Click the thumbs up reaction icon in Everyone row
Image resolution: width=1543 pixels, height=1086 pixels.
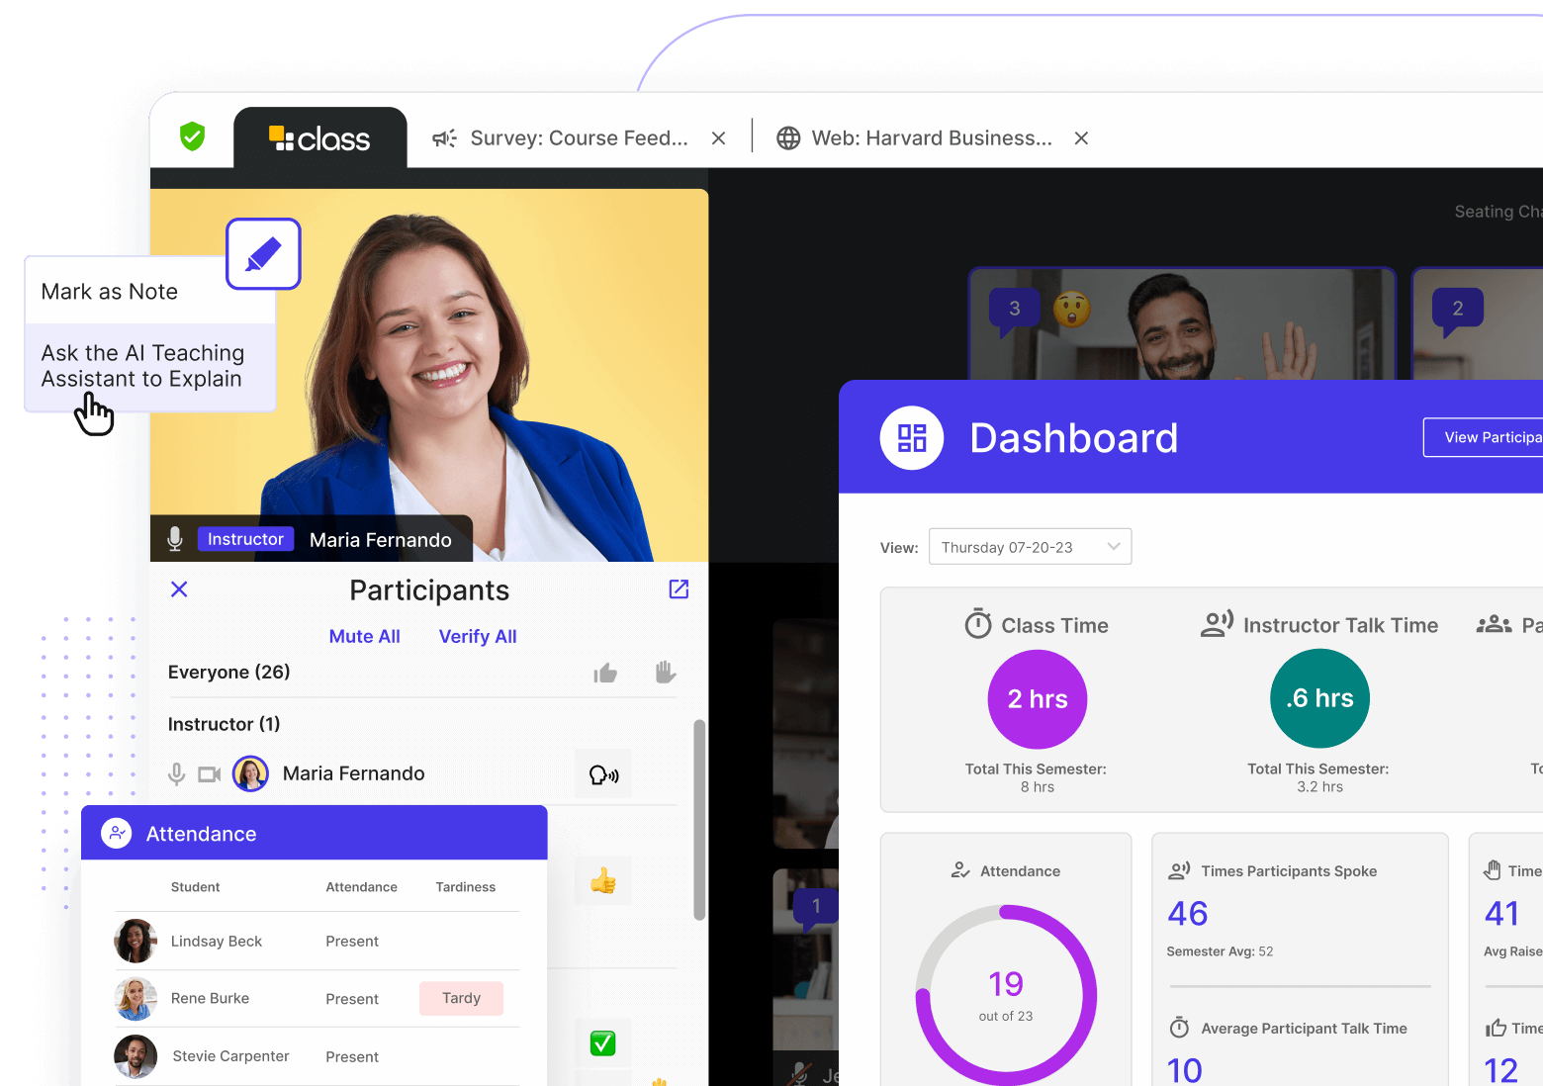point(605,674)
